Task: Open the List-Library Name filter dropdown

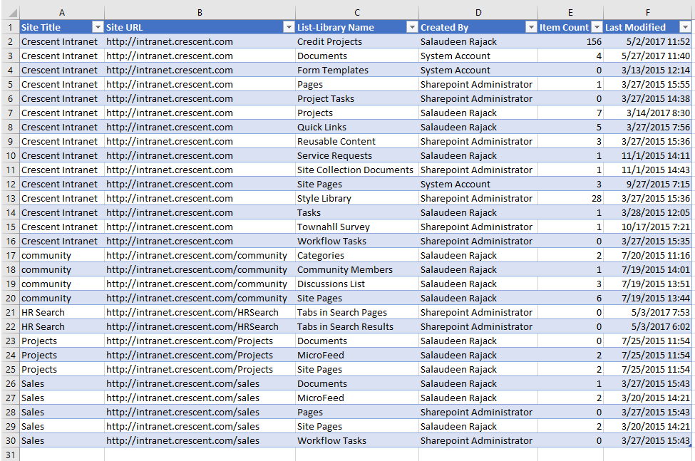Action: tap(412, 27)
